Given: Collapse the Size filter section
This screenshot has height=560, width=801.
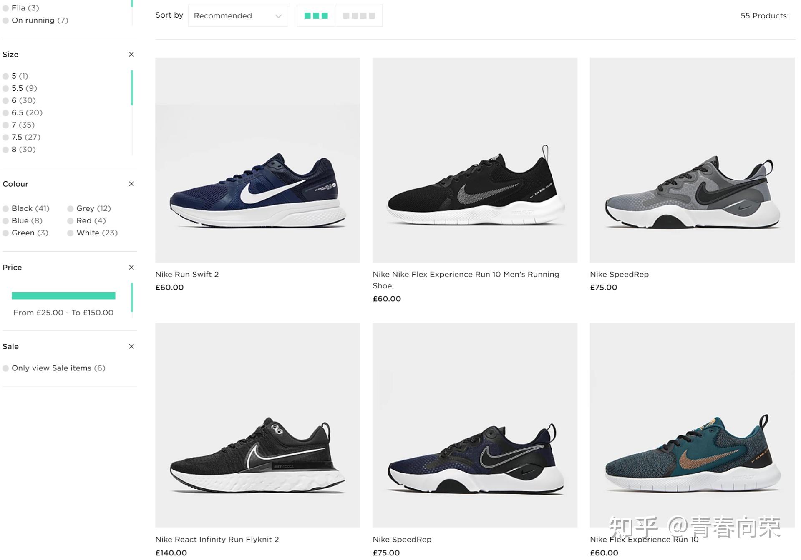Looking at the screenshot, I should 131,54.
